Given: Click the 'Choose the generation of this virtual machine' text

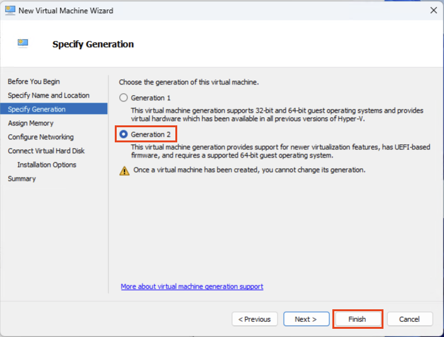Looking at the screenshot, I should (x=189, y=83).
